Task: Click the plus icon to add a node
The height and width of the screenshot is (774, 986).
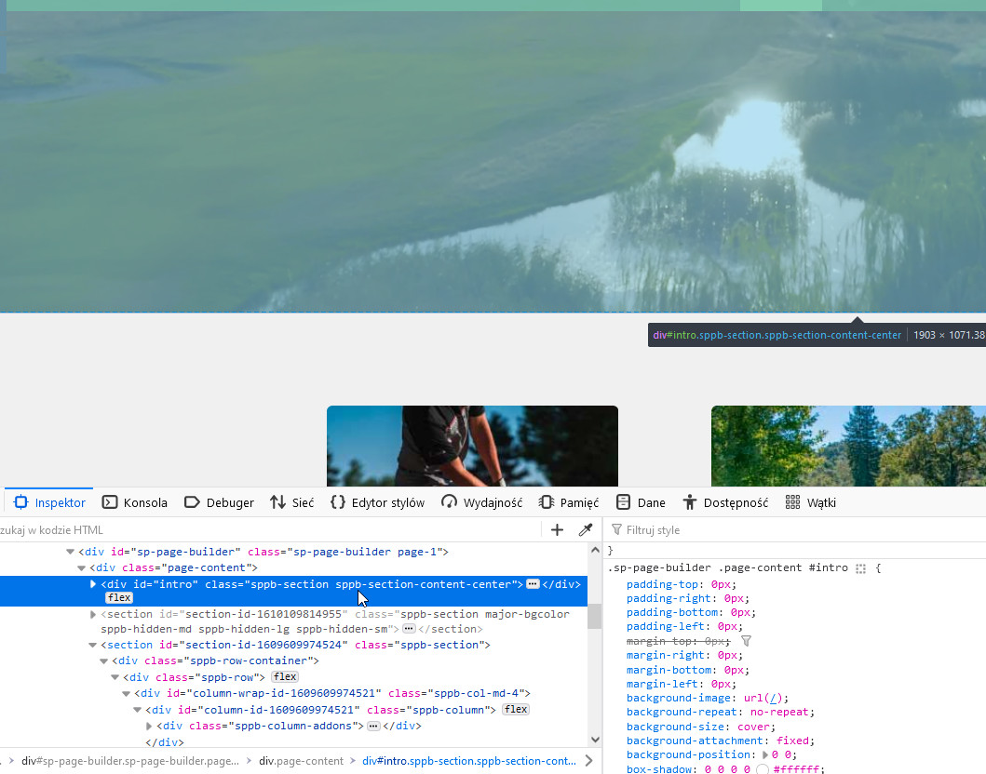Action: (x=557, y=529)
